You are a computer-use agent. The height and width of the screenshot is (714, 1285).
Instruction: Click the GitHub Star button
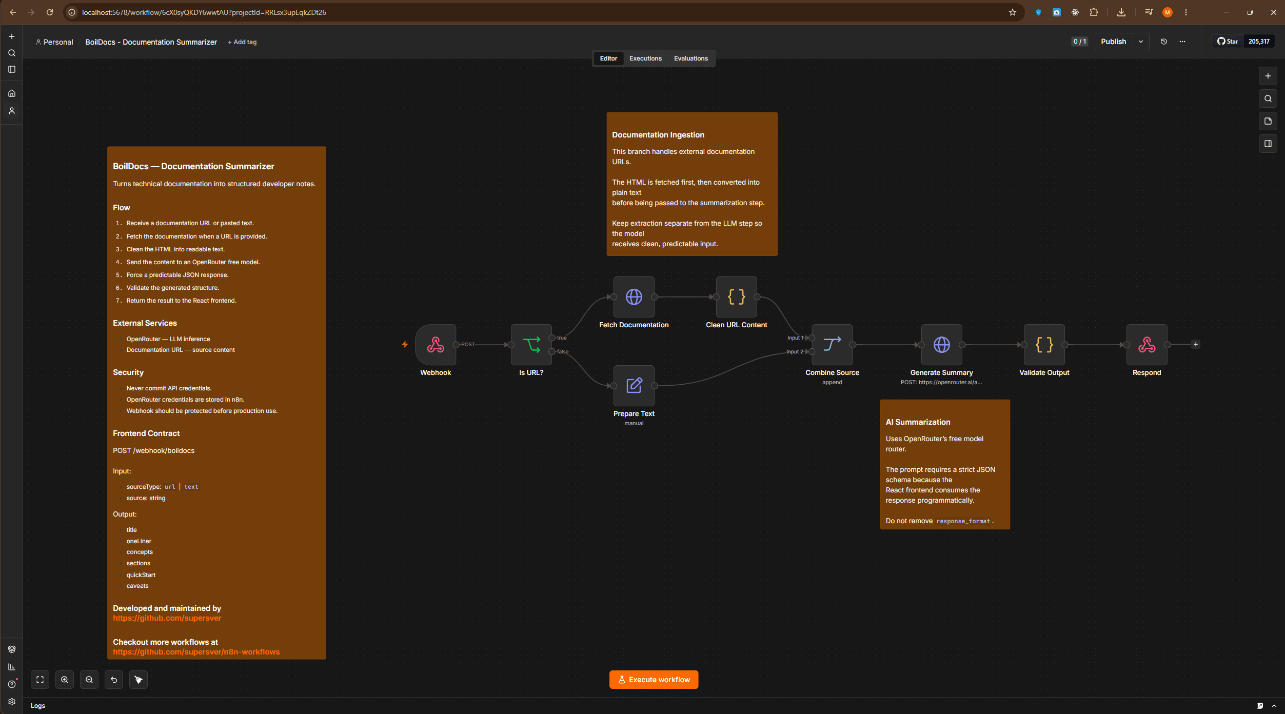[1228, 42]
